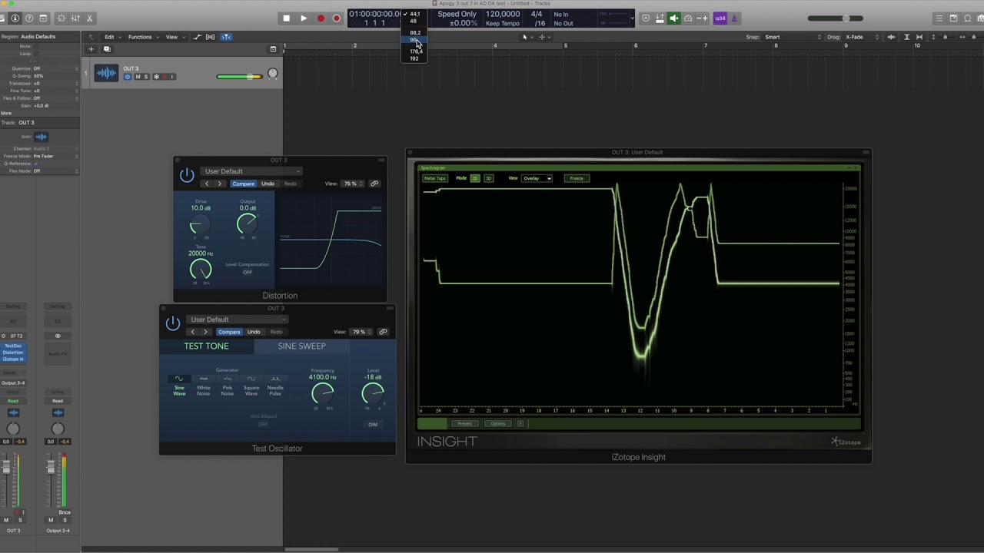Toggle the Flex view button
Viewport: 984px width, 553px height.
210,37
